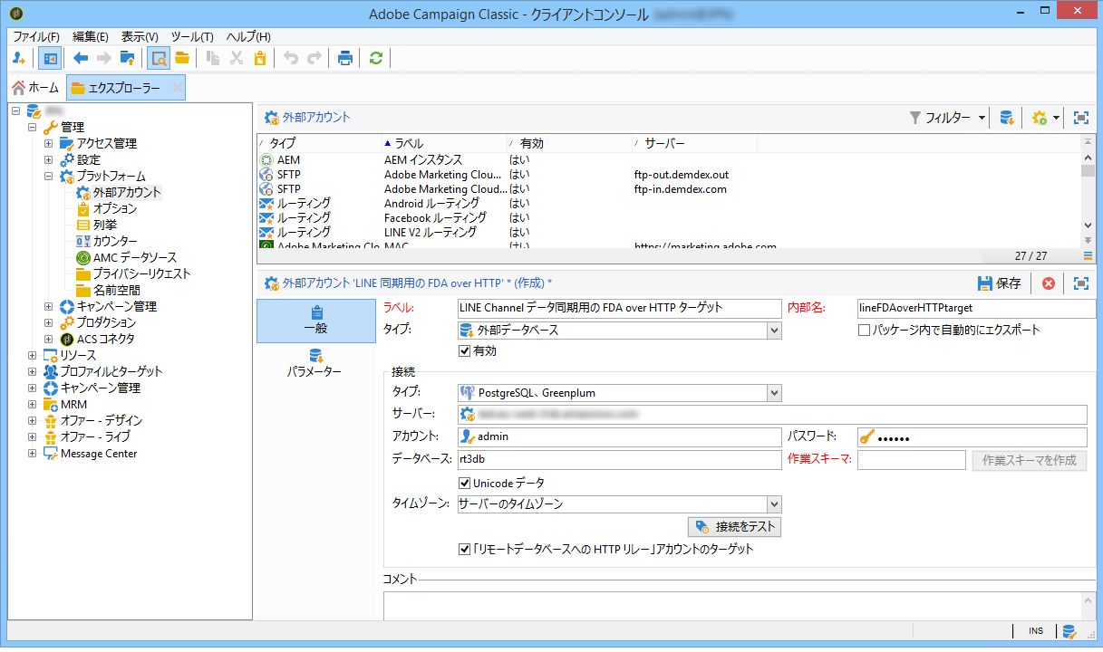Select the AEM インスタンス account row
1103x652 pixels.
(669, 159)
